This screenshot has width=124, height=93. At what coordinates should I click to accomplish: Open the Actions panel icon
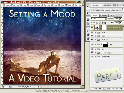pyautogui.click(x=88, y=6)
